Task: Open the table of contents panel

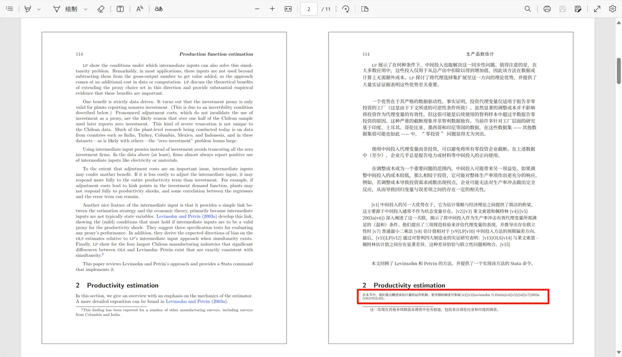Action: pos(9,9)
